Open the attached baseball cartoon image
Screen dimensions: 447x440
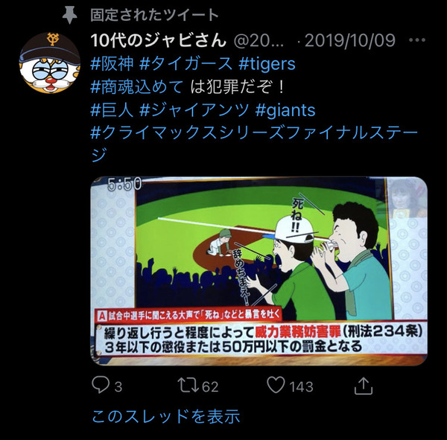pyautogui.click(x=259, y=271)
